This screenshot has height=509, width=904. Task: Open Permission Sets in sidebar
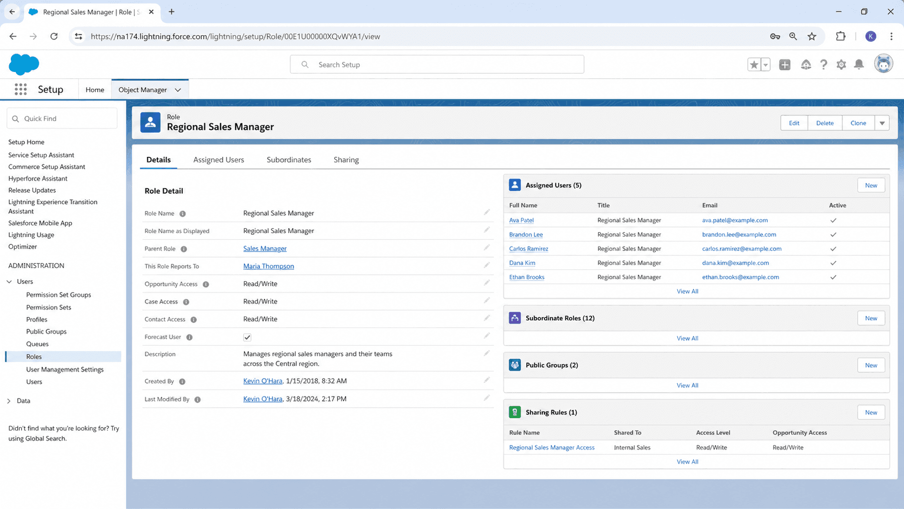coord(49,307)
